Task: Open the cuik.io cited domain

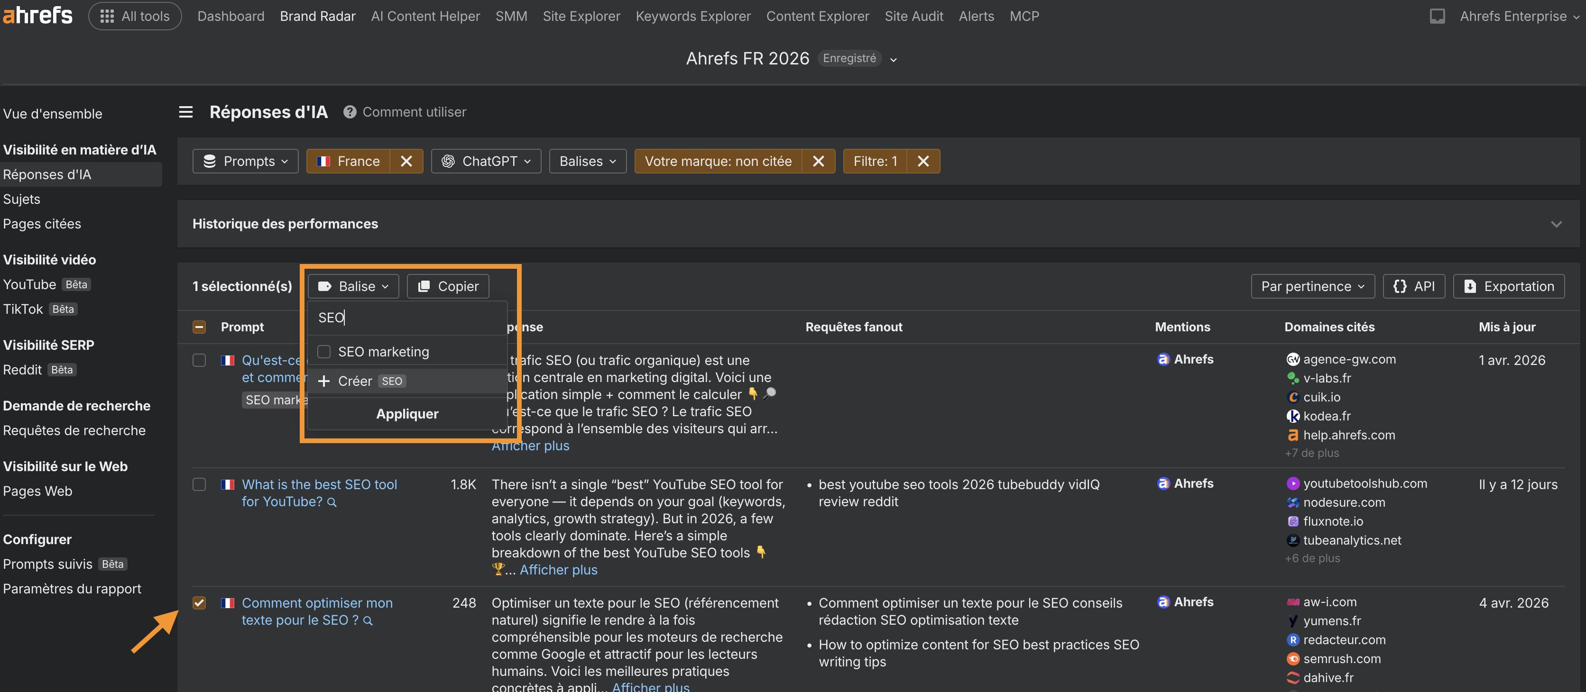Action: click(1321, 397)
